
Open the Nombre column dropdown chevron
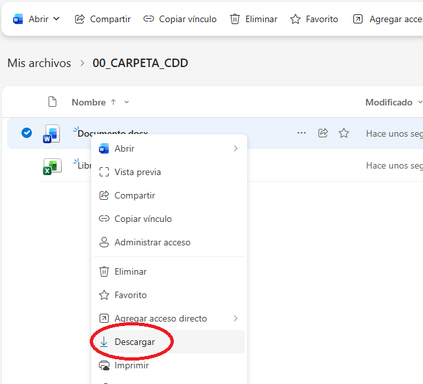pos(126,102)
